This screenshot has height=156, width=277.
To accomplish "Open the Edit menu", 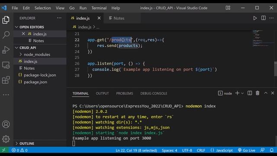I will [x=26, y=8].
